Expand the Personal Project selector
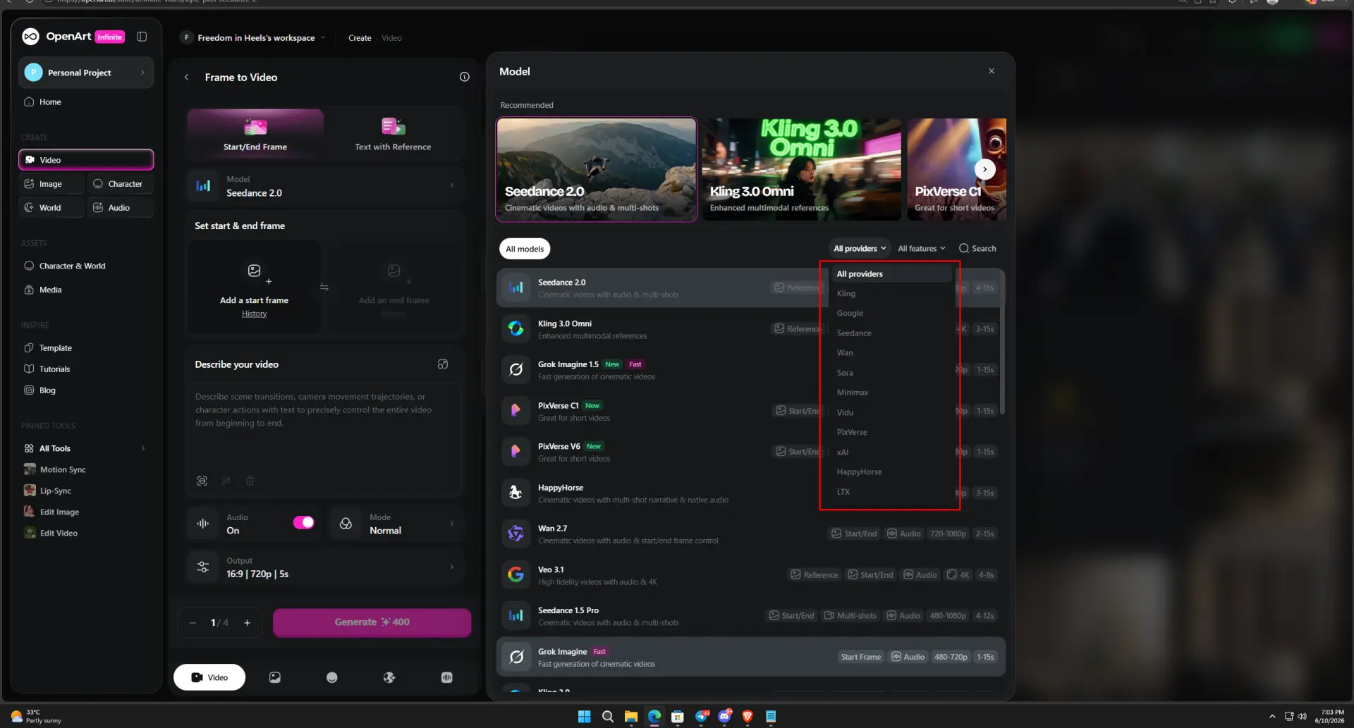 (86, 73)
